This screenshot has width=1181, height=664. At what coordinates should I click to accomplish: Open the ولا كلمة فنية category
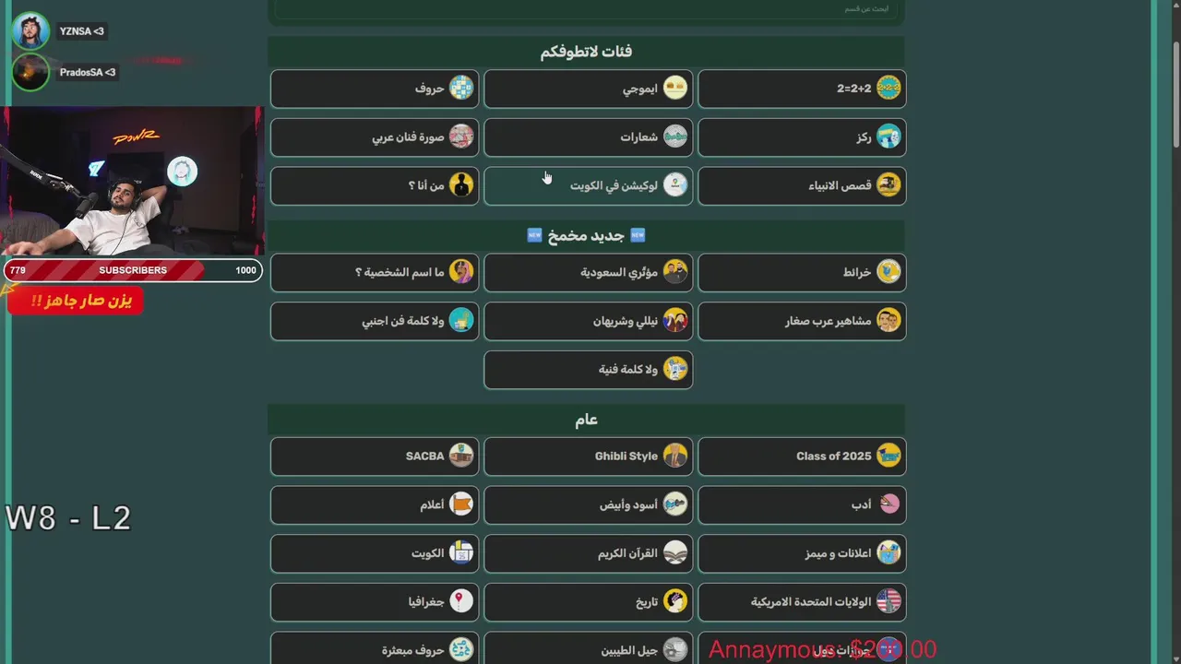tap(588, 370)
